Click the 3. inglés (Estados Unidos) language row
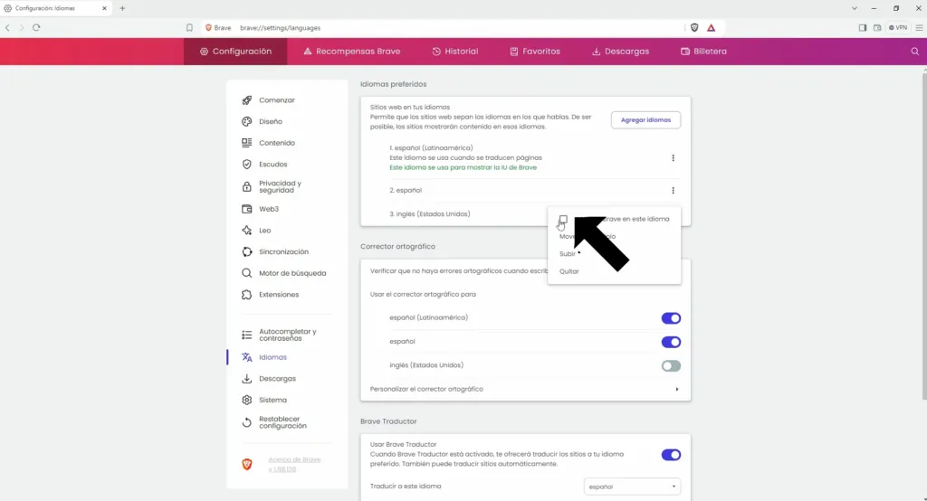927x501 pixels. pyautogui.click(x=429, y=213)
